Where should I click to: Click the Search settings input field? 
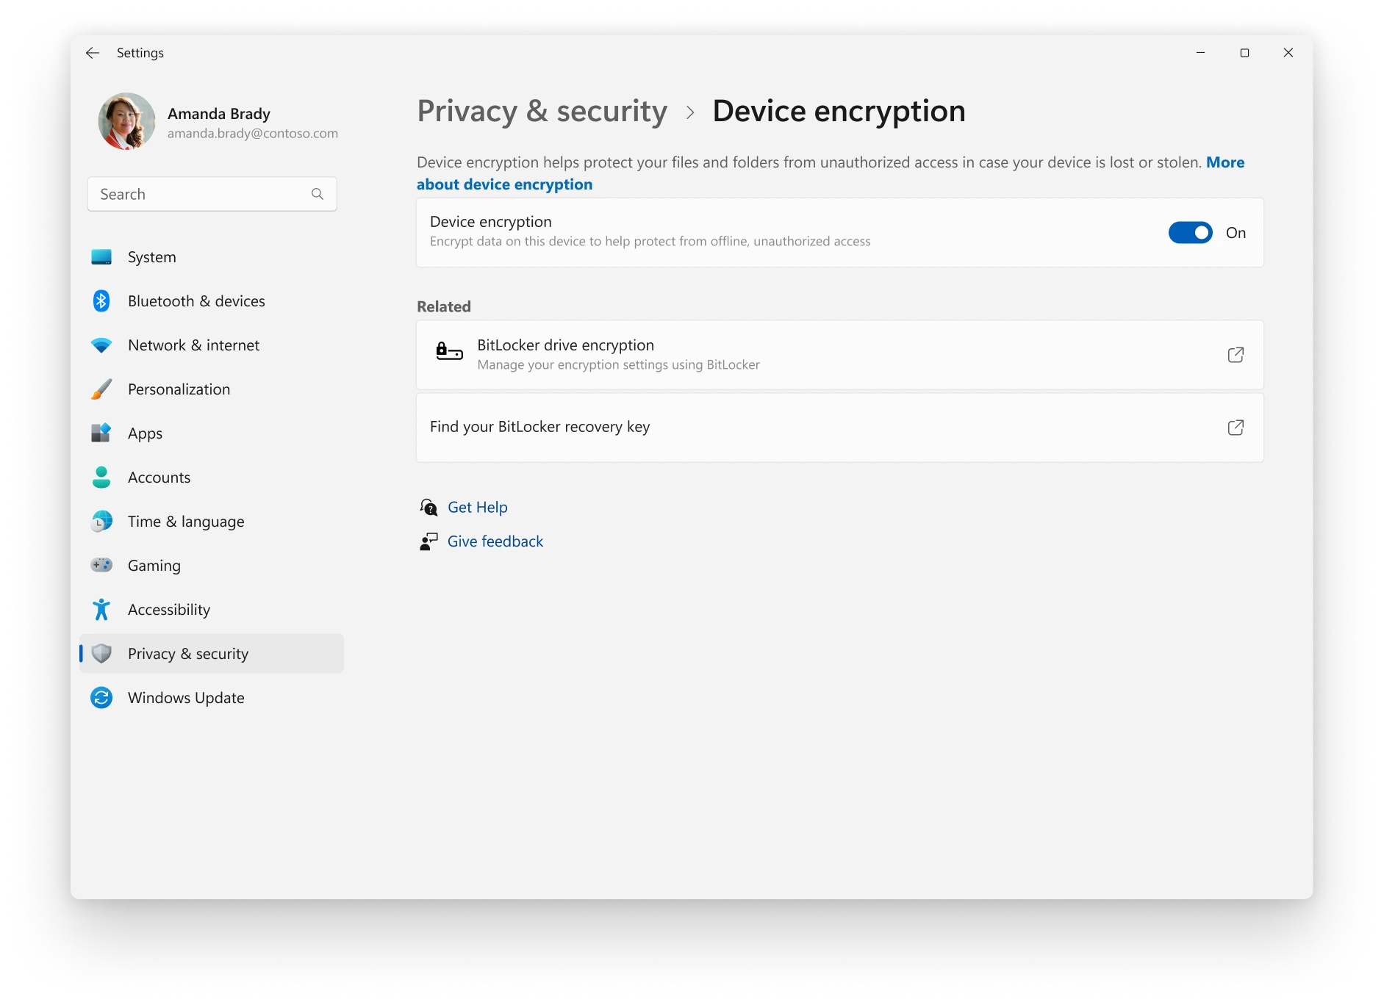coord(212,194)
